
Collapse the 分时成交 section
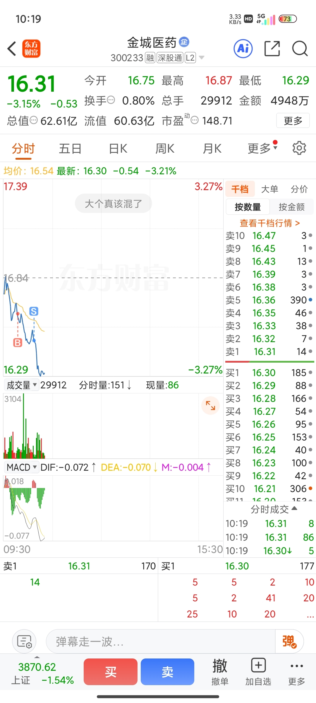point(274,509)
